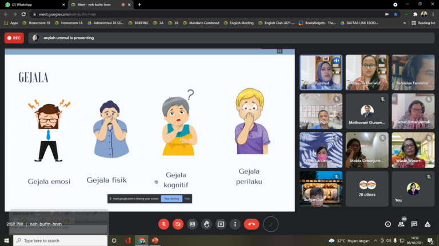Click the present screen icon
439x246 pixels.
pos(221,224)
